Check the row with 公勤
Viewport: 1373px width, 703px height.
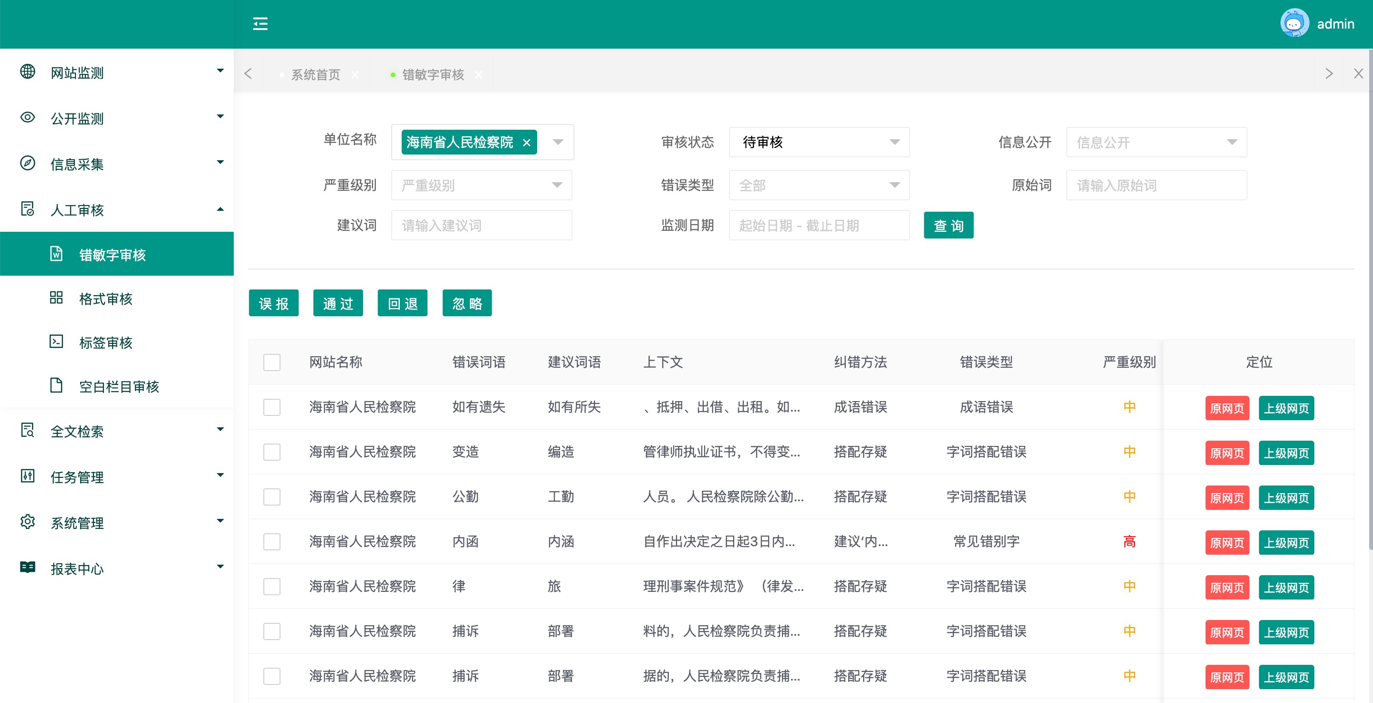[272, 497]
